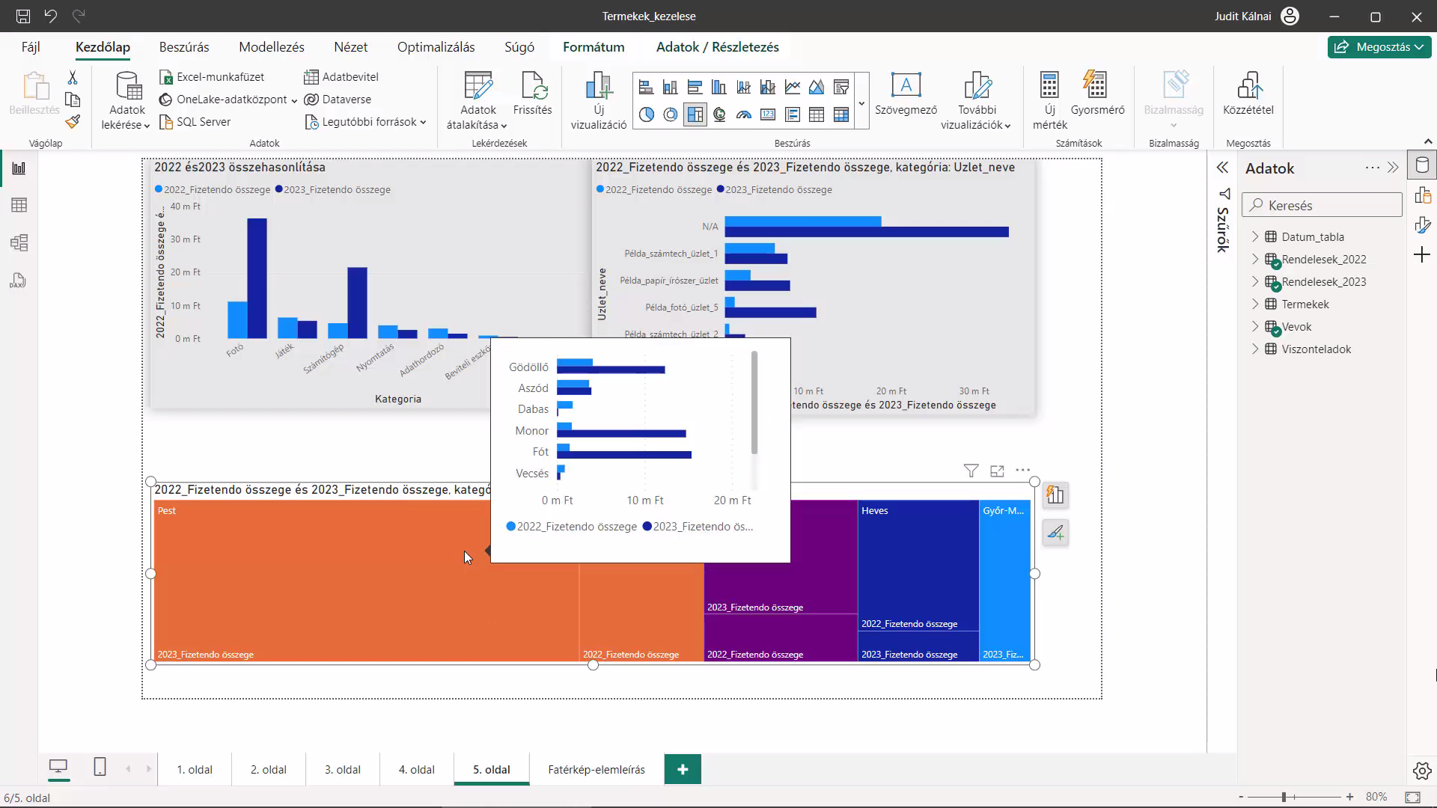Adjust the zoom slider in status bar
The width and height of the screenshot is (1437, 808).
coord(1284,797)
